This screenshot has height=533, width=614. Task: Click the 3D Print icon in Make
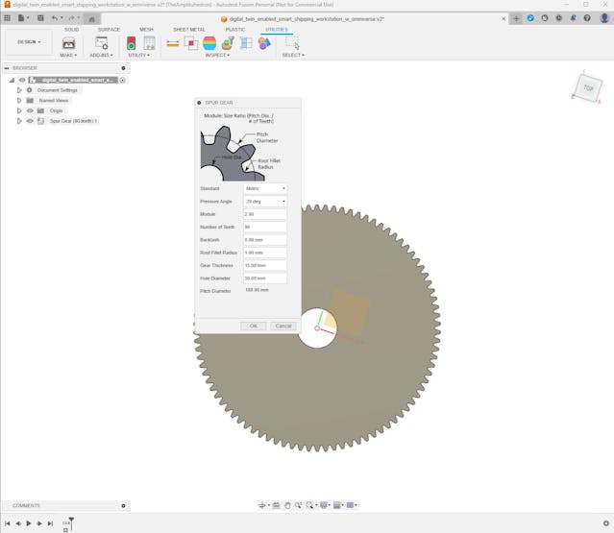pos(68,43)
